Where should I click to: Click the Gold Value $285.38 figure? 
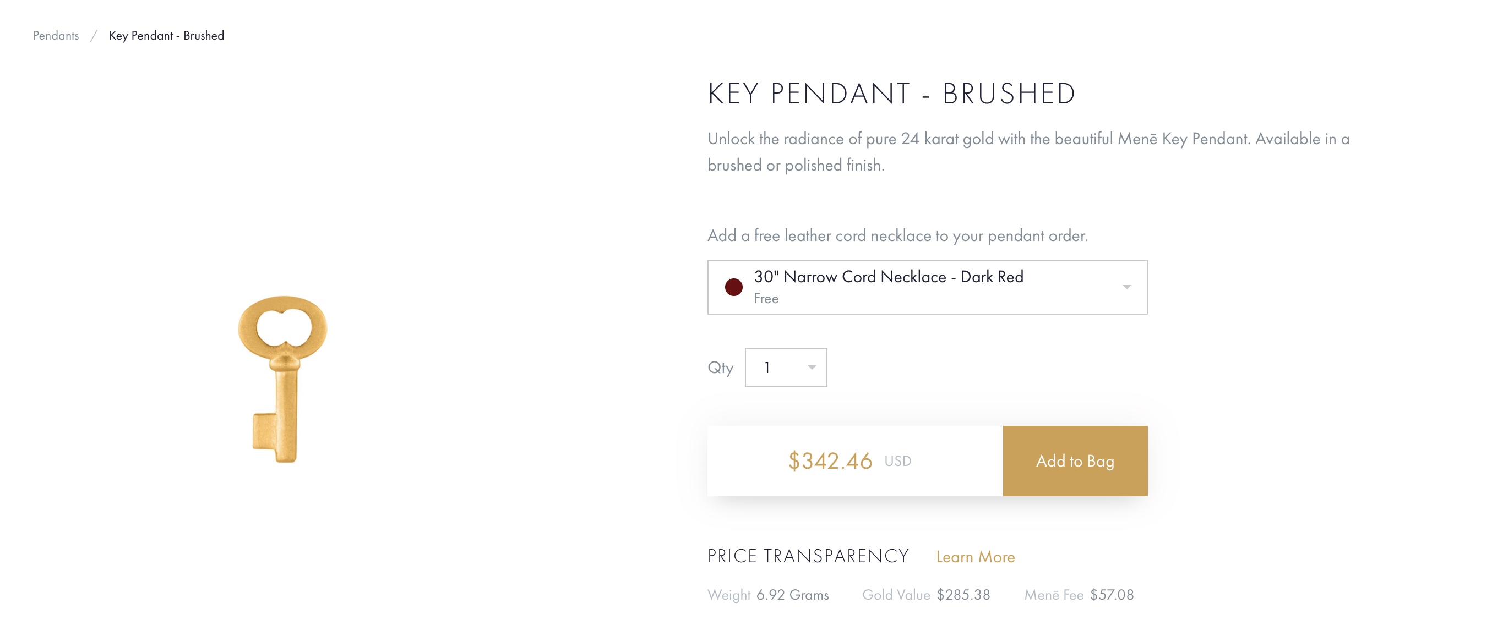(x=963, y=595)
